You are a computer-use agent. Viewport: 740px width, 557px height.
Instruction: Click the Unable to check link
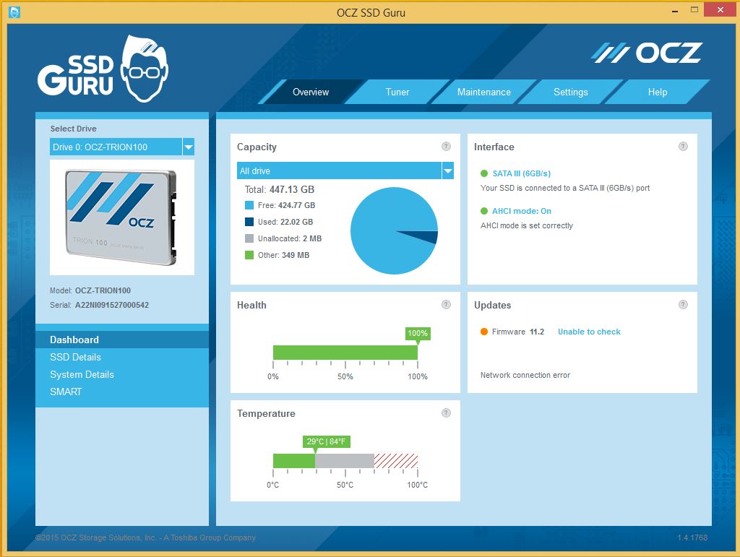(x=589, y=332)
